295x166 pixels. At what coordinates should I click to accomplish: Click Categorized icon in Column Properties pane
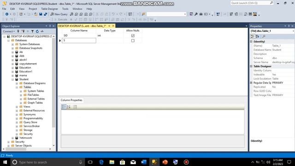[64, 107]
